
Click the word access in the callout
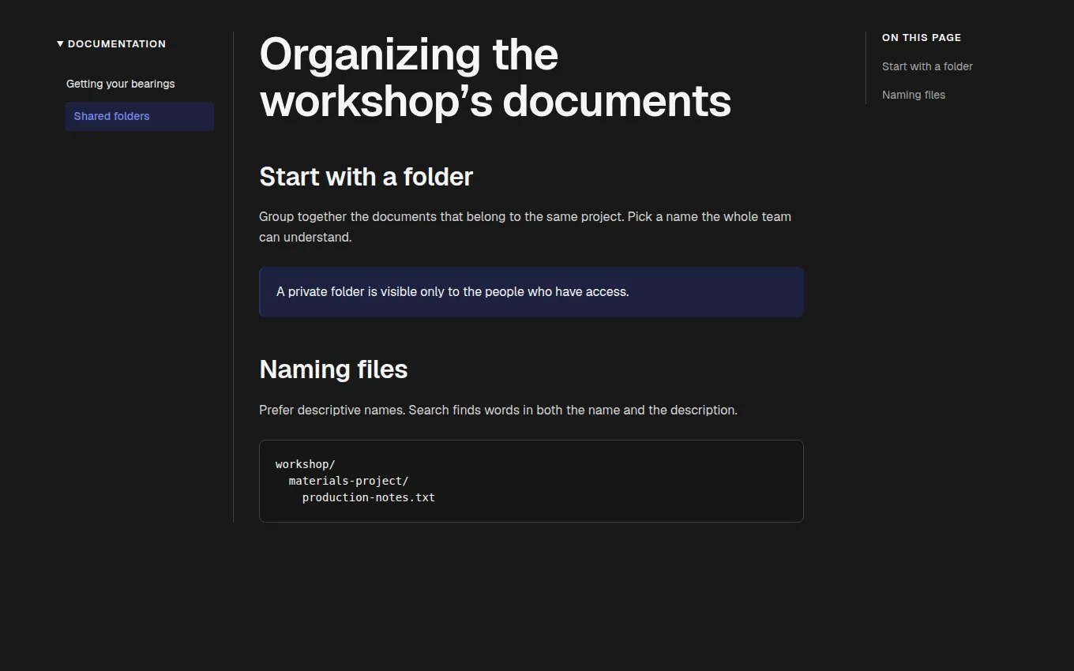point(606,292)
